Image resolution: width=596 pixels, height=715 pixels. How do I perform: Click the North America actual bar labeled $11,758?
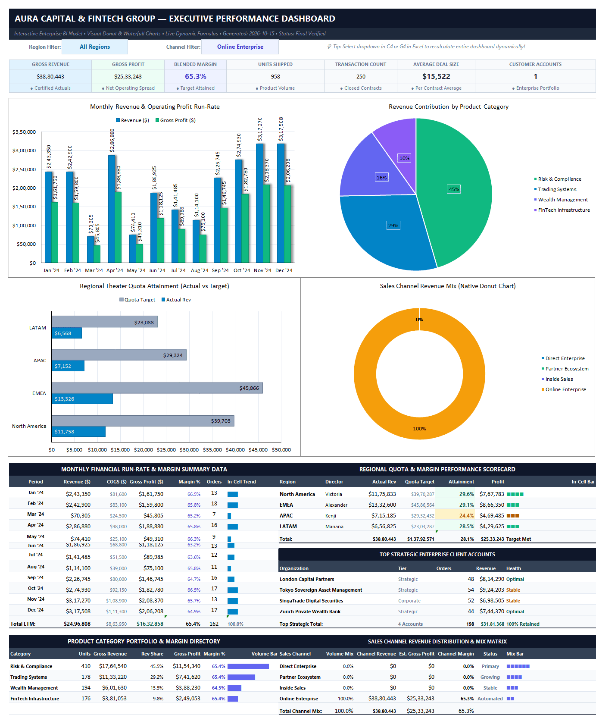tap(78, 431)
